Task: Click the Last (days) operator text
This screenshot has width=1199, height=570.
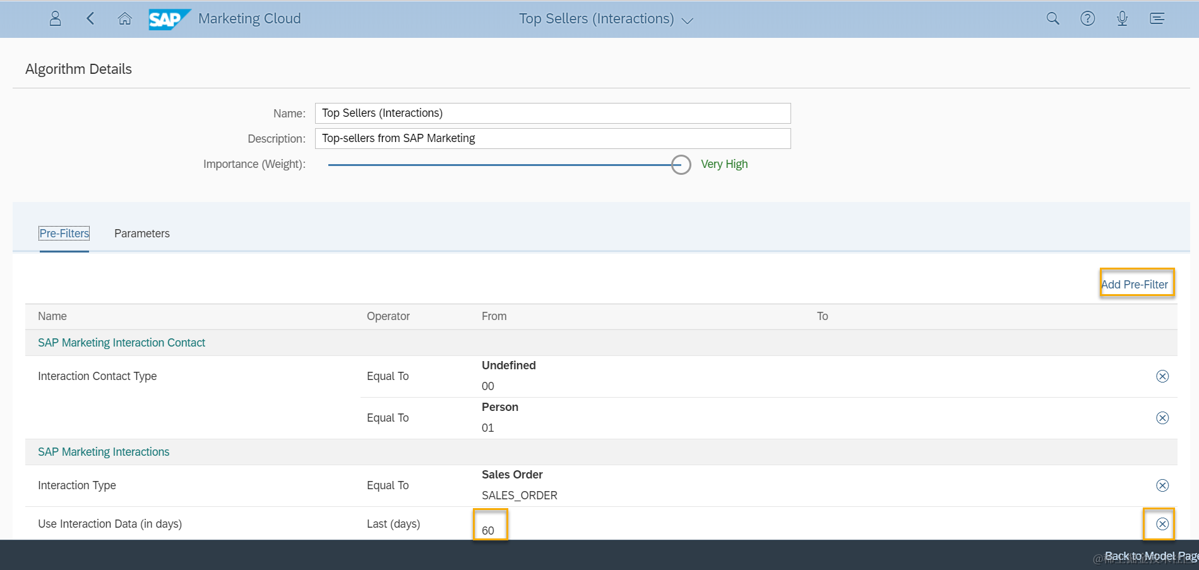Action: [393, 524]
